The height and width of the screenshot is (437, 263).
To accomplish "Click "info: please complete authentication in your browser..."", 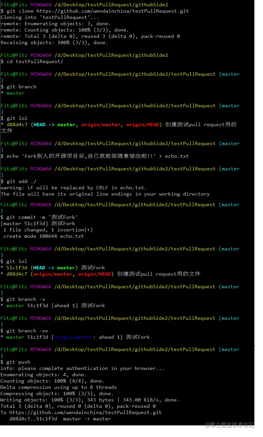I will click(x=83, y=368).
